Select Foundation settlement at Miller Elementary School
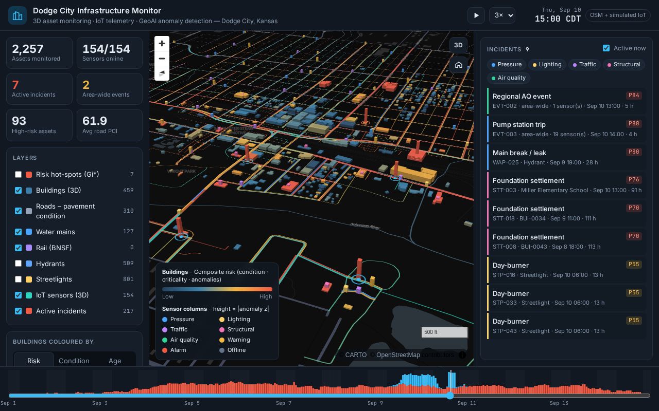 tap(566, 185)
